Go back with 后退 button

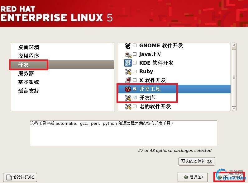pos(193,177)
